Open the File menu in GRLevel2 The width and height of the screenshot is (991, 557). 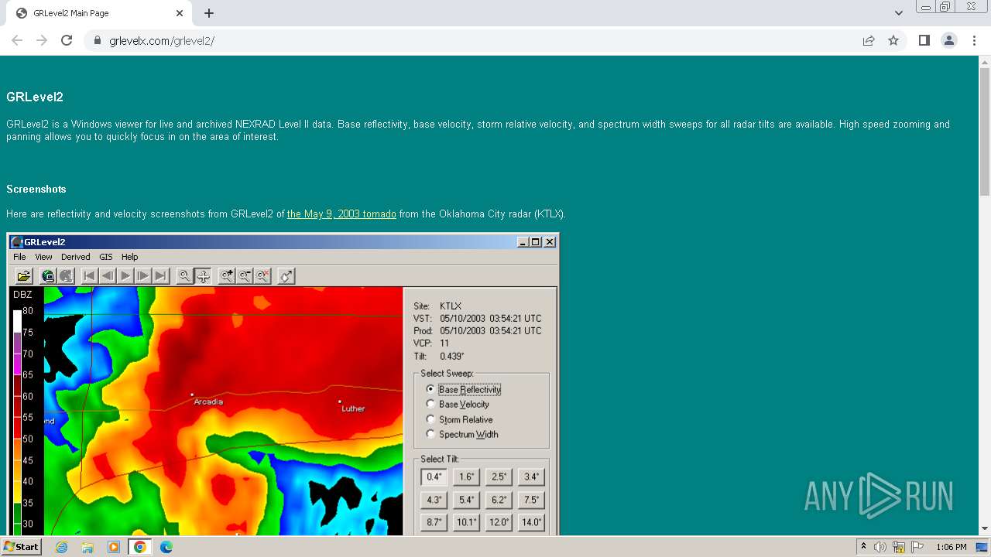[19, 257]
